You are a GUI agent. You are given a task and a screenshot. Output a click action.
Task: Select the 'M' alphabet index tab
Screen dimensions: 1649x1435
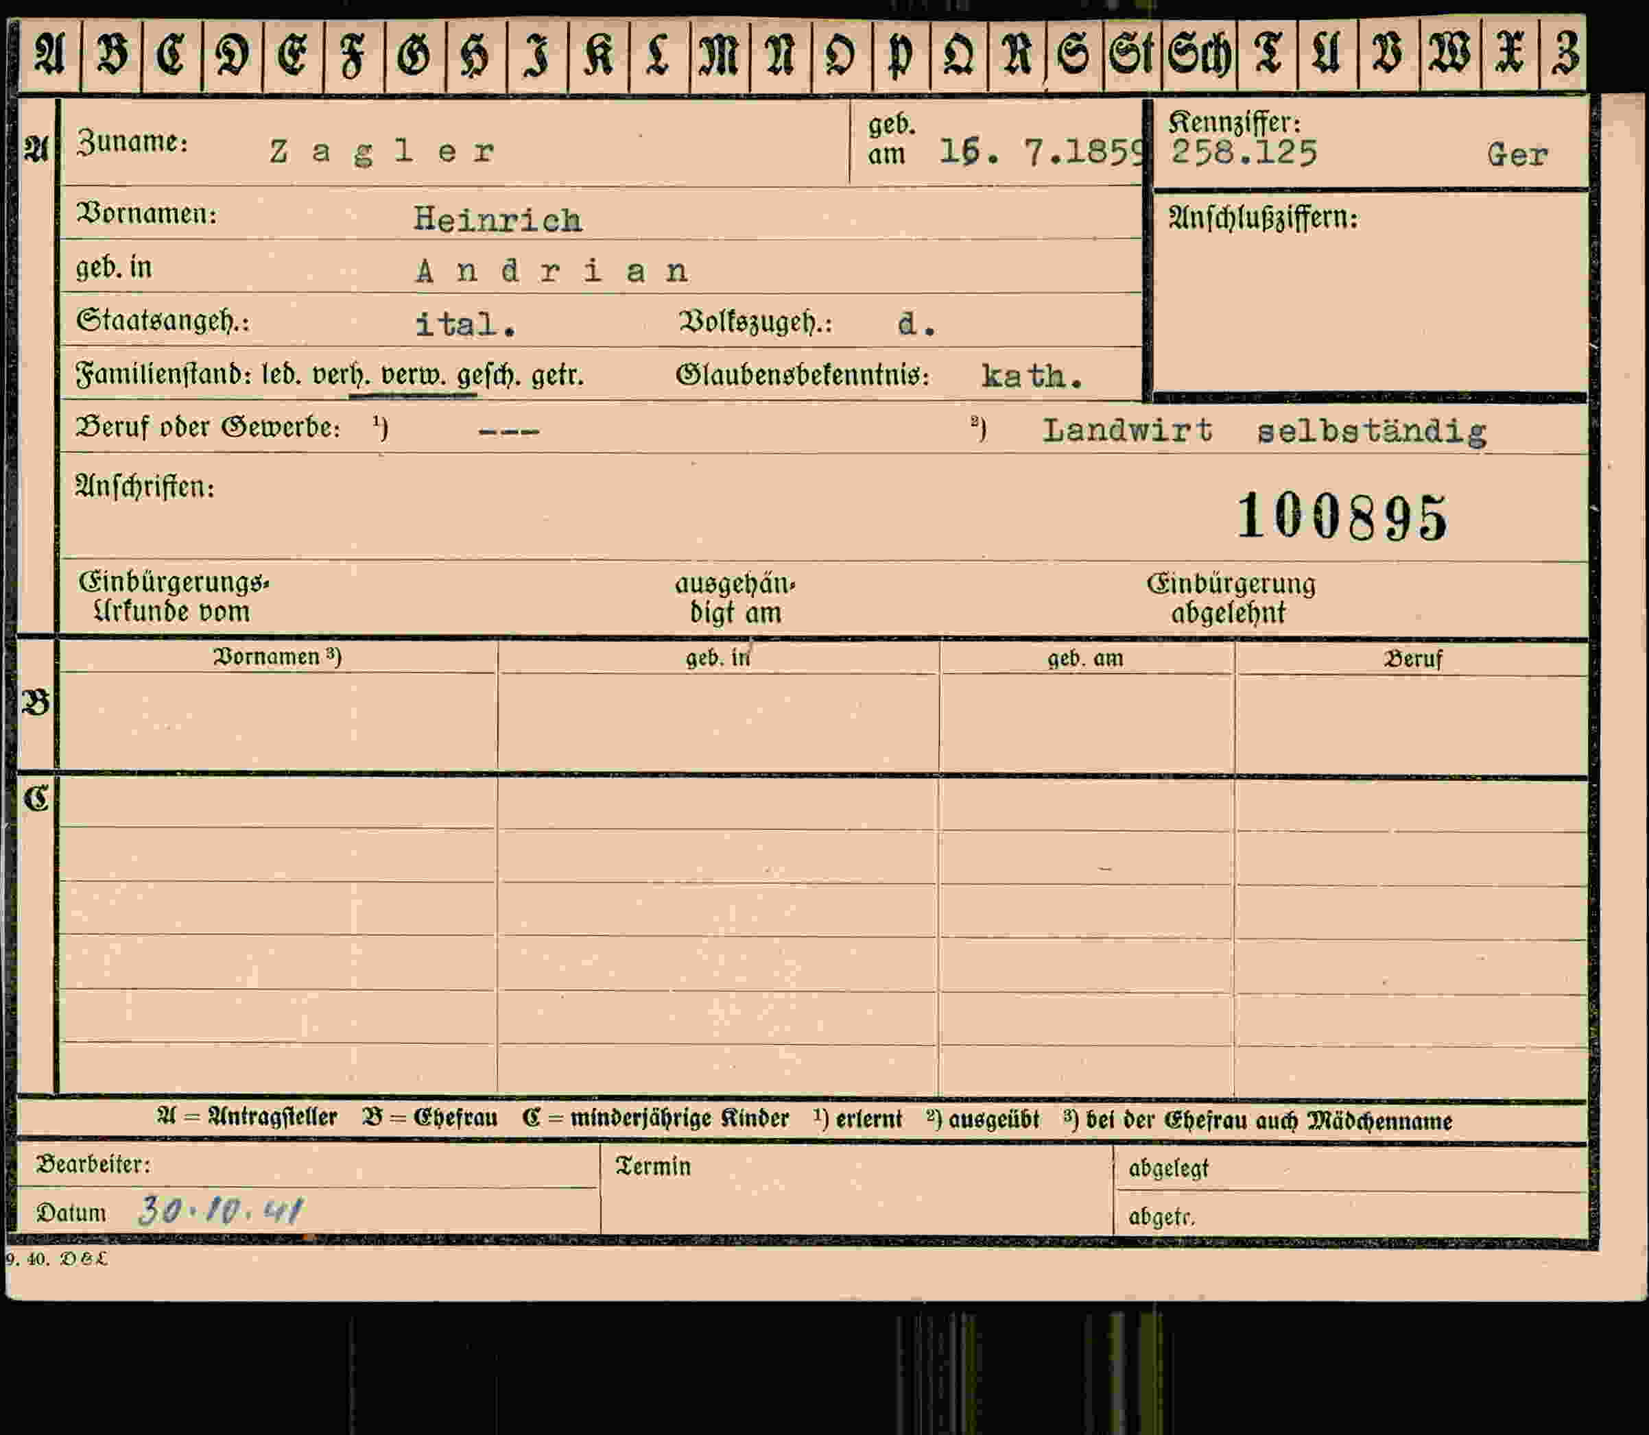coord(719,56)
